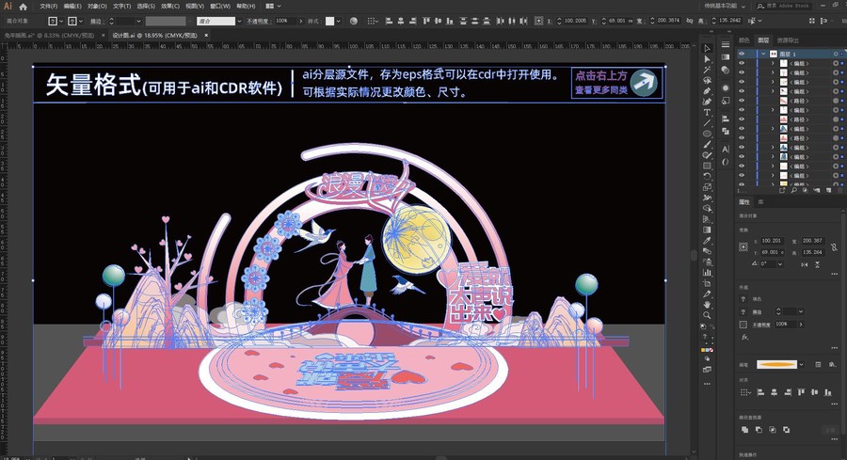847x460 pixels.
Task: Select the Type tool
Action: pos(707,112)
